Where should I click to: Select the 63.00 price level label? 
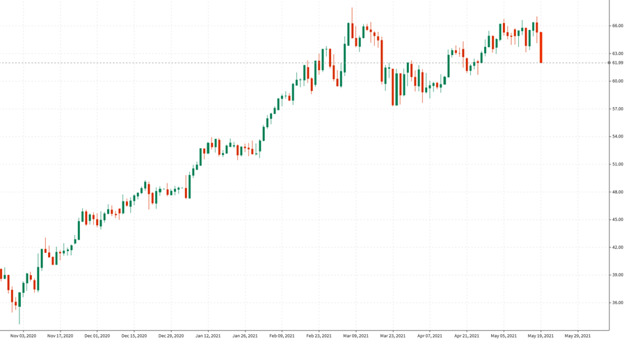618,53
